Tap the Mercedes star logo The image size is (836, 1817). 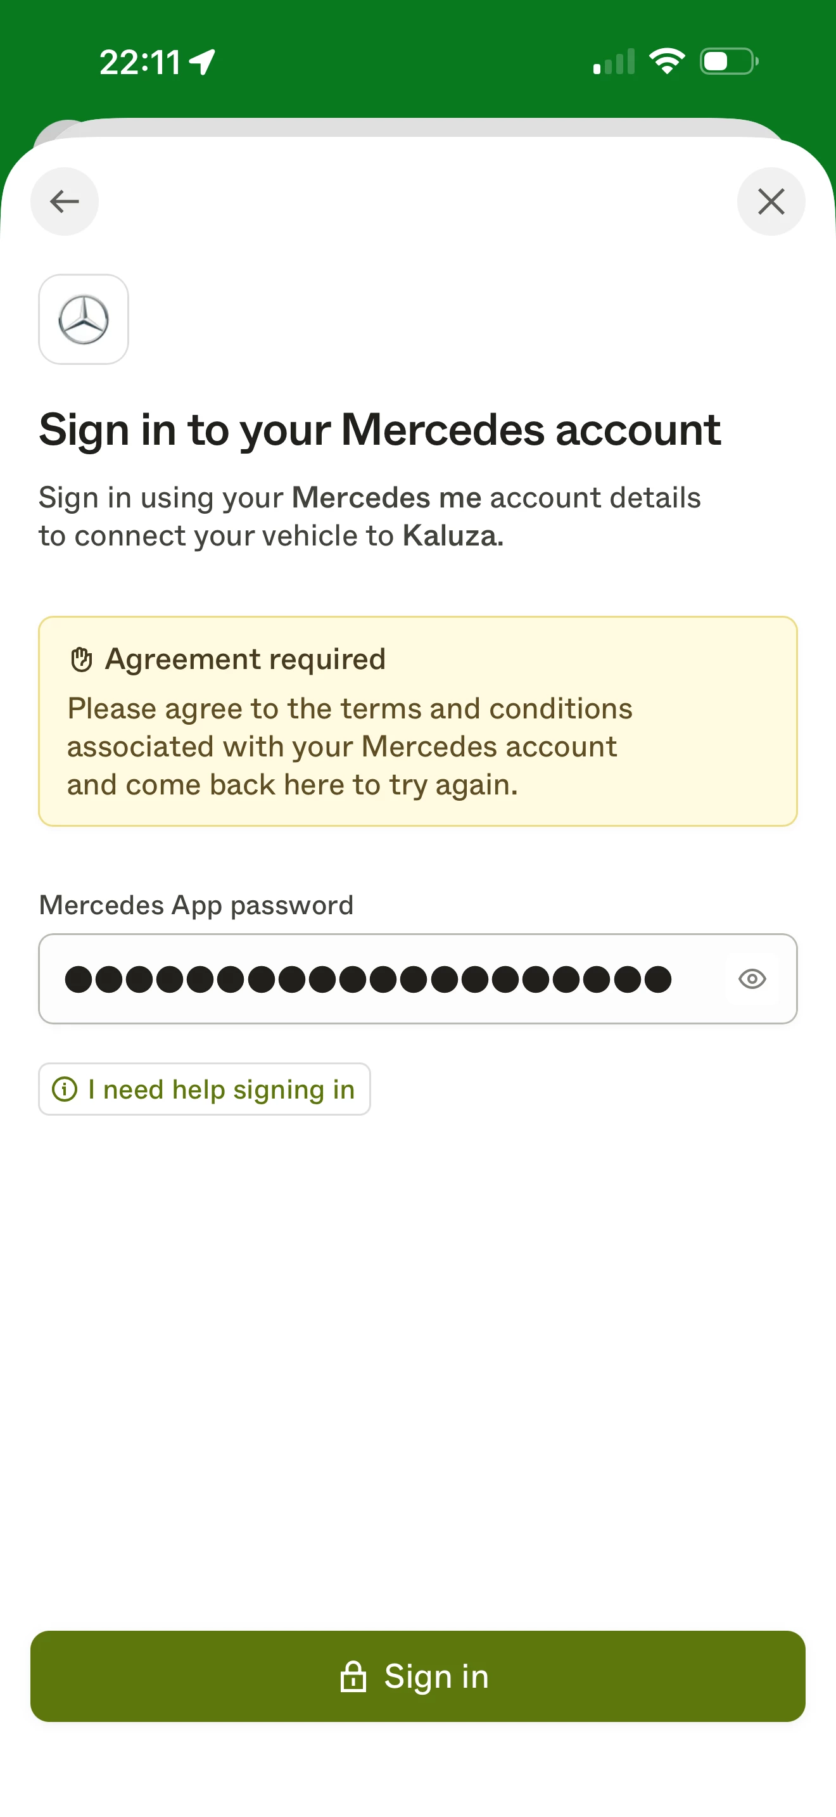(84, 319)
